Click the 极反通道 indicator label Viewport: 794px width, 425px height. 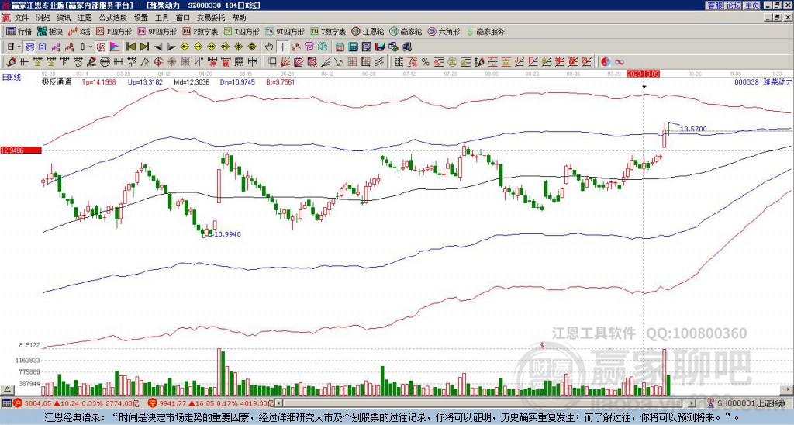coord(57,81)
